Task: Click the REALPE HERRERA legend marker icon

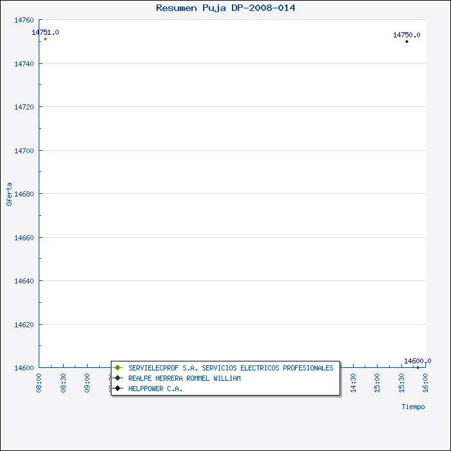Action: 117,378
